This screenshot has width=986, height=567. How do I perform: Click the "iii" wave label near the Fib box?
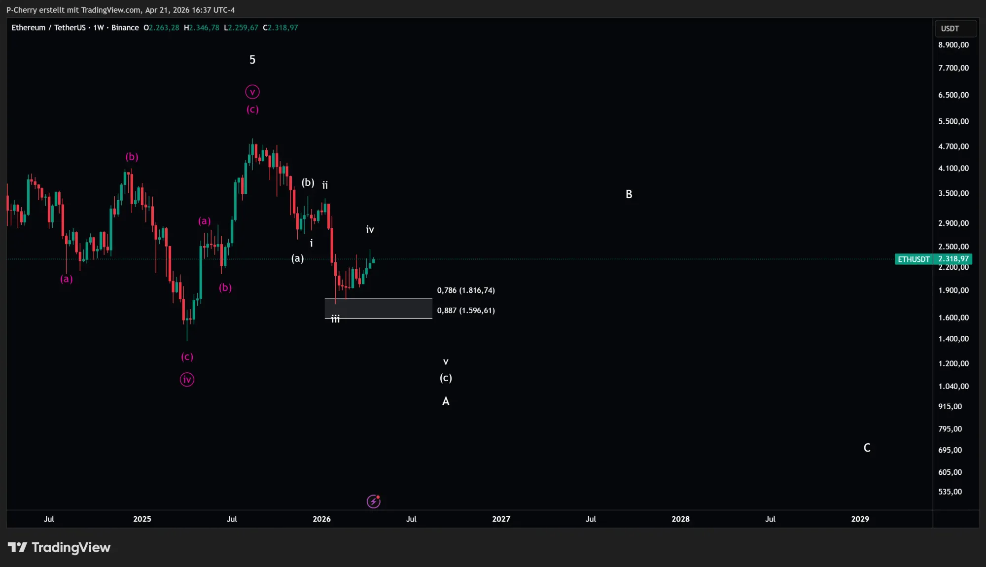click(336, 319)
